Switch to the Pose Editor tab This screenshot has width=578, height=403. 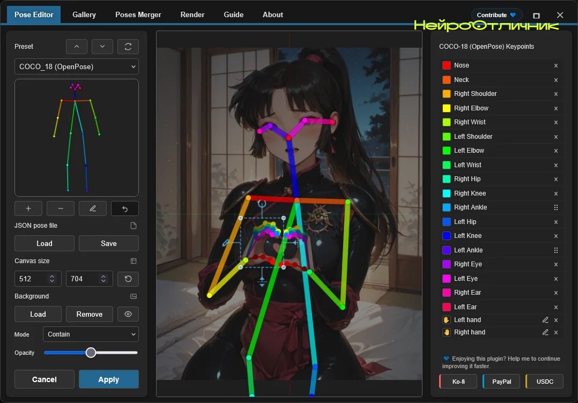(x=34, y=14)
